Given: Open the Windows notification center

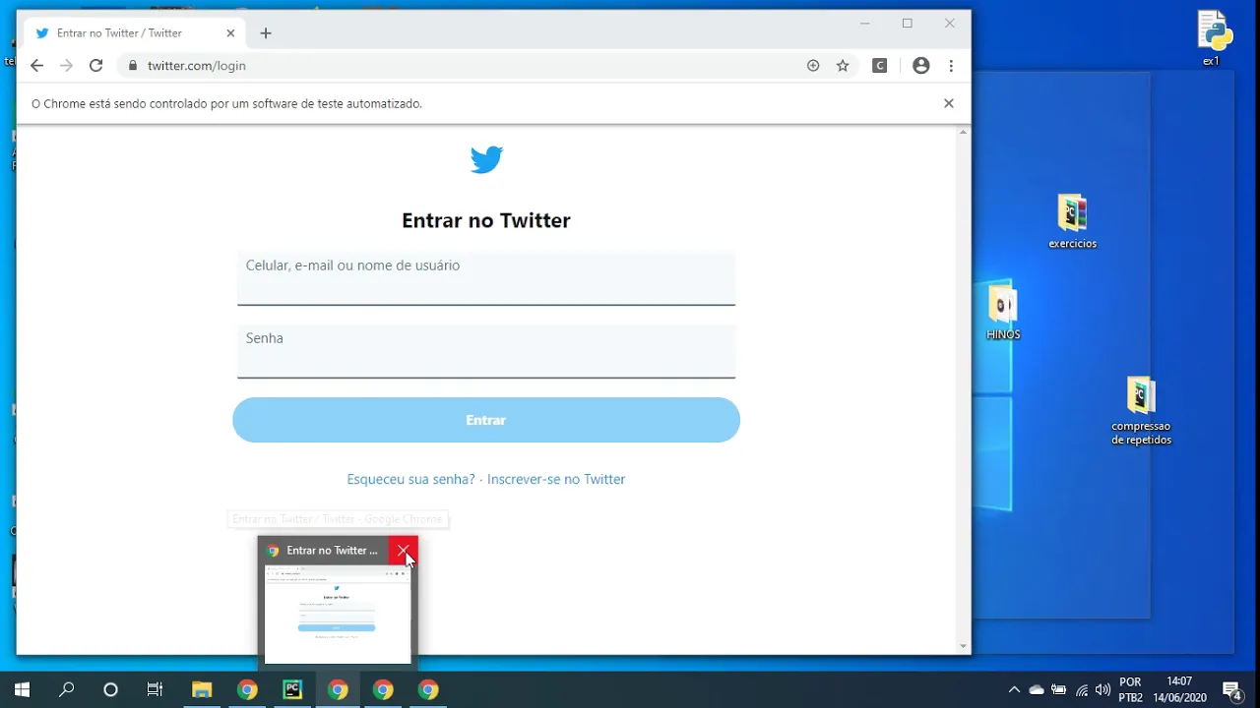Looking at the screenshot, I should [x=1231, y=690].
